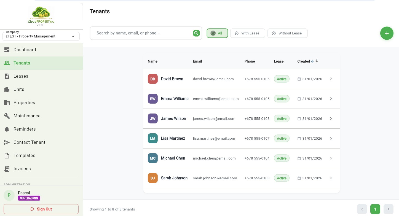Open the Company dropdown selector
Viewport: 399px width, 216px height.
41,36
